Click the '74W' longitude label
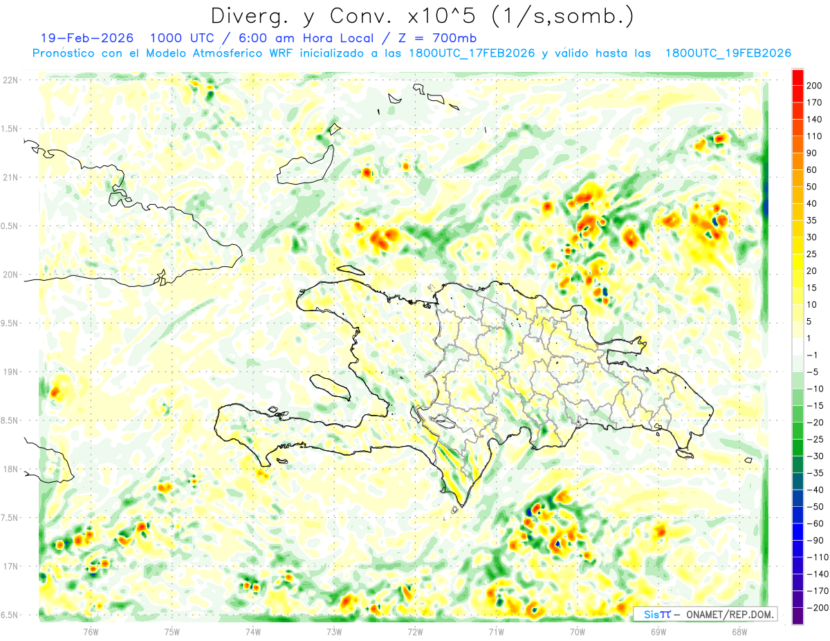Viewport: 830px width, 641px height. point(253,631)
